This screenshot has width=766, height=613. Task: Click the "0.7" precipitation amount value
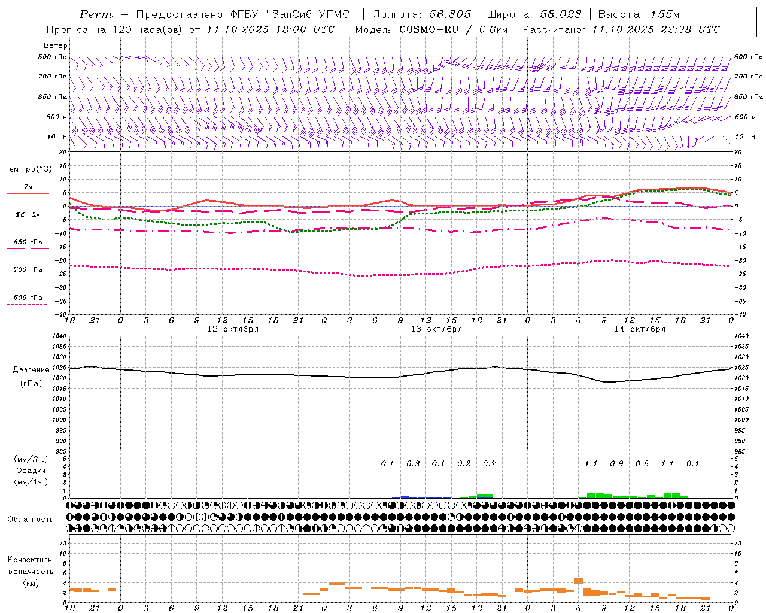pos(490,464)
